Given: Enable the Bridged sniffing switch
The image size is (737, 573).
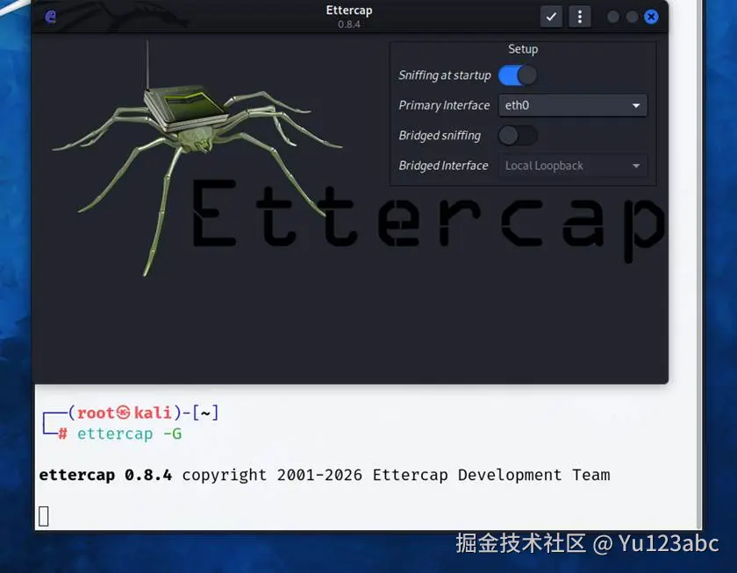Looking at the screenshot, I should (518, 136).
